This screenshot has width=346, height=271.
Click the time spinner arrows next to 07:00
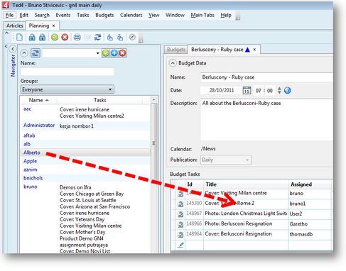pos(279,90)
